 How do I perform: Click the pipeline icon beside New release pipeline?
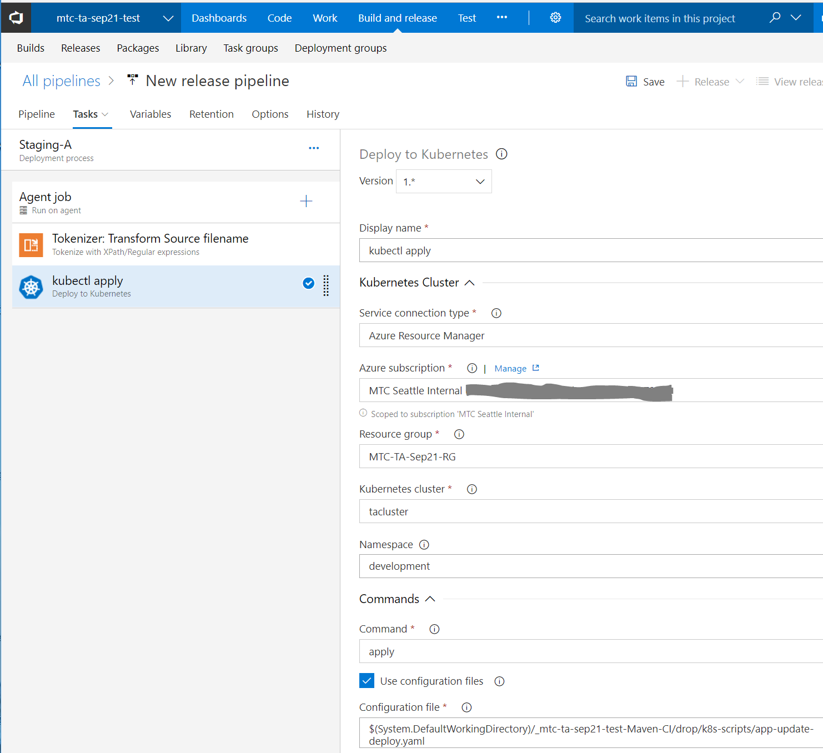(x=133, y=80)
